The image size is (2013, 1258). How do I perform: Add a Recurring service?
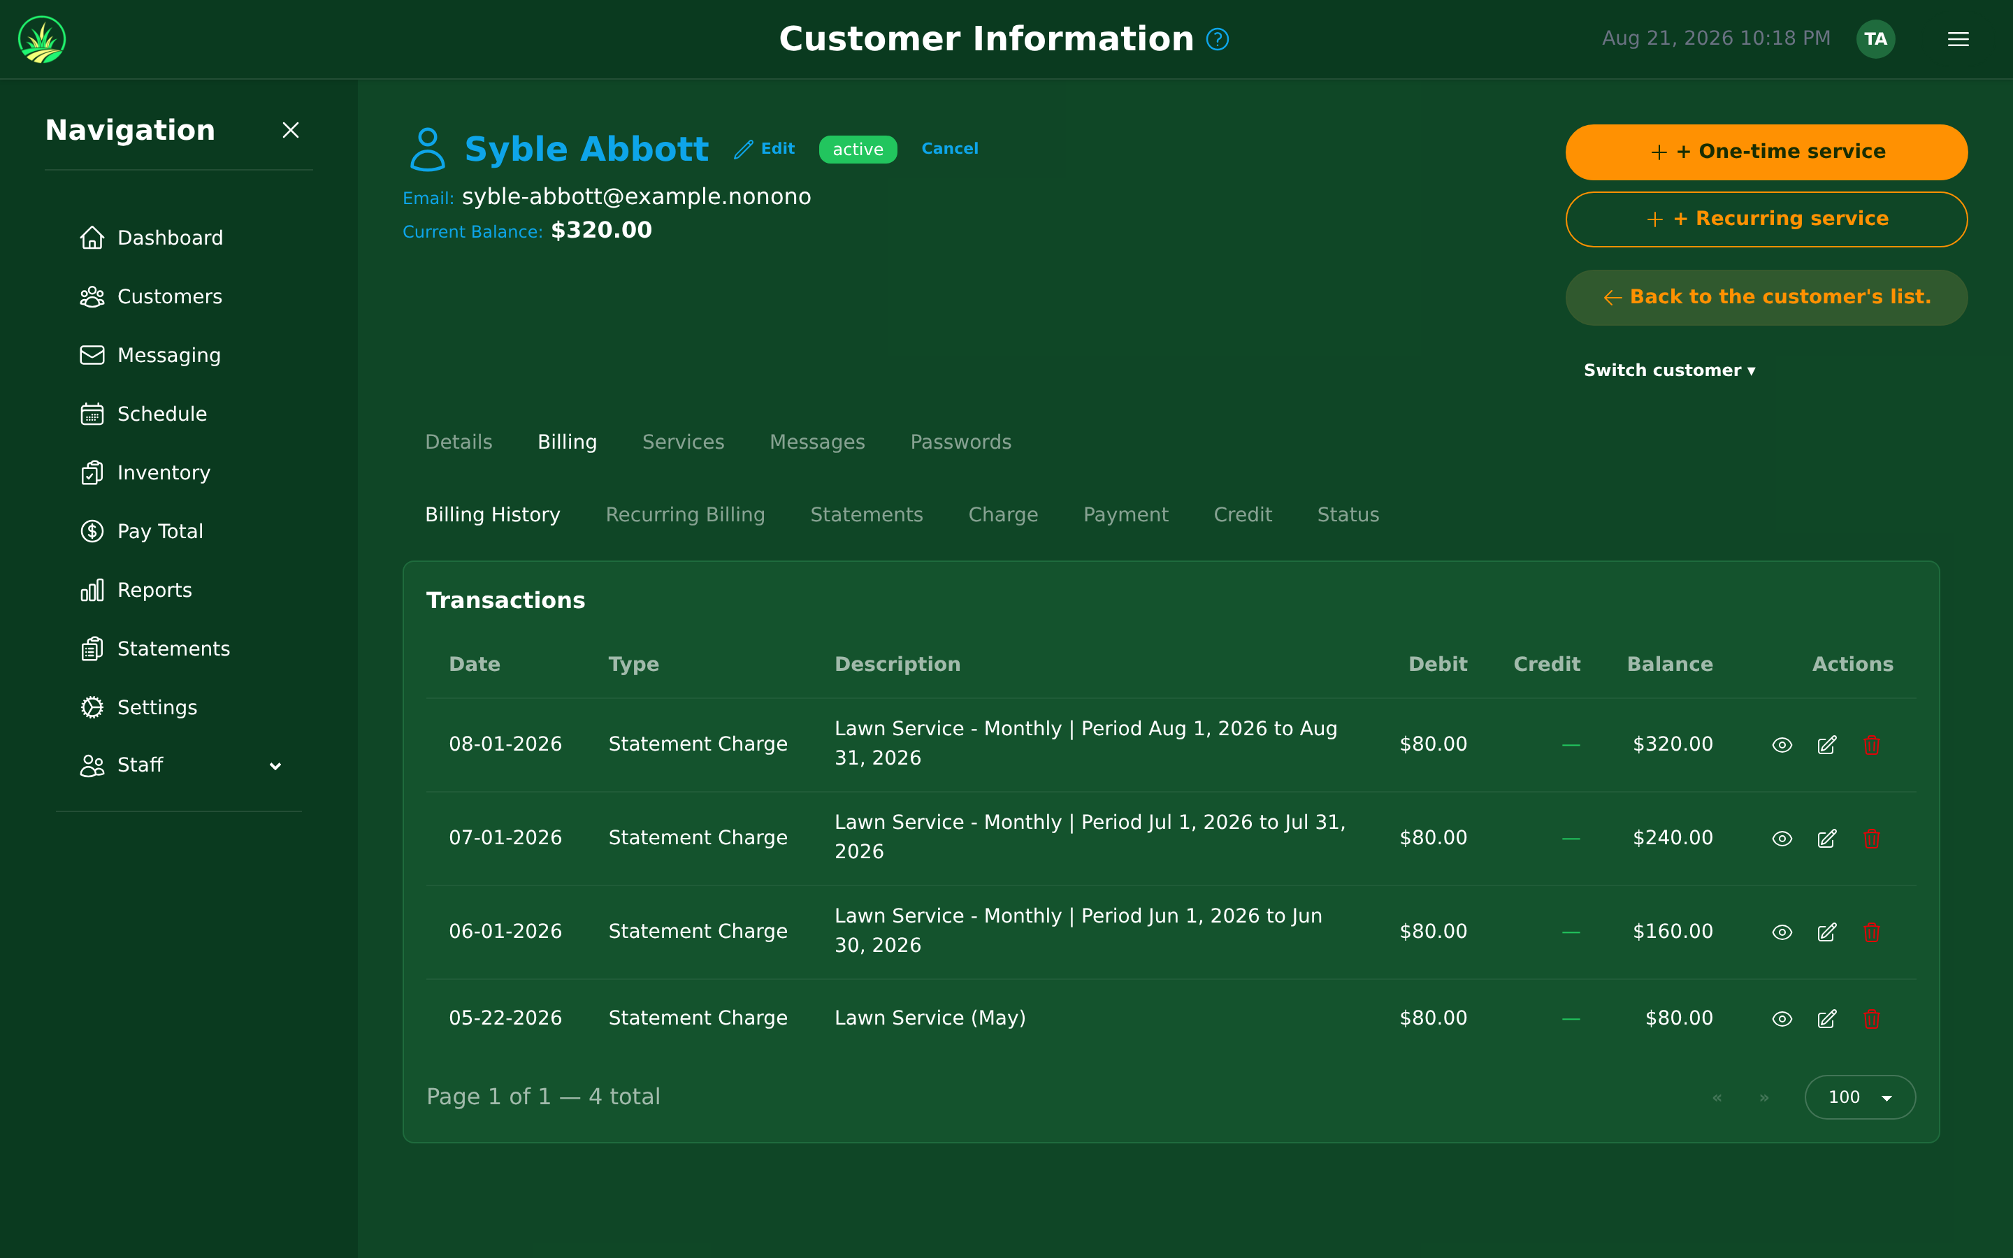click(x=1766, y=219)
